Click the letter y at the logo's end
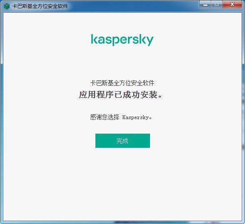 150,41
